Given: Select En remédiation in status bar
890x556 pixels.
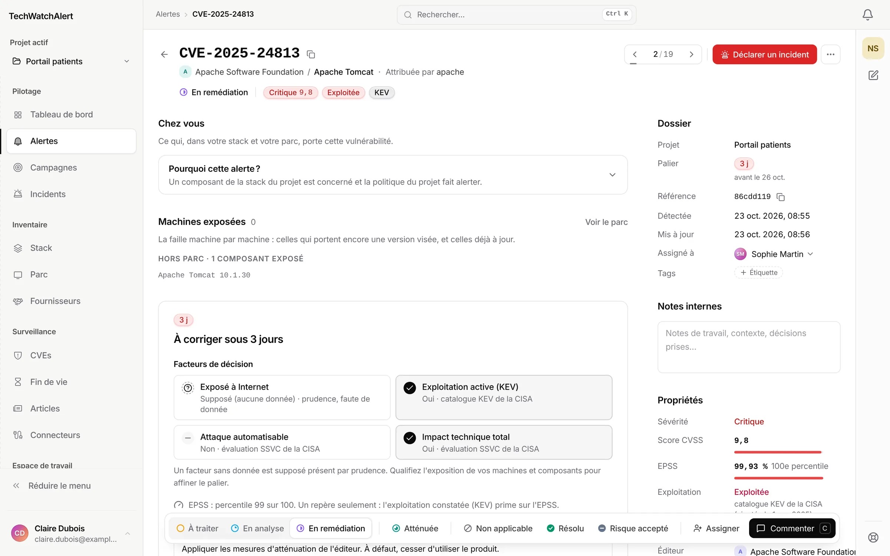Looking at the screenshot, I should tap(331, 528).
